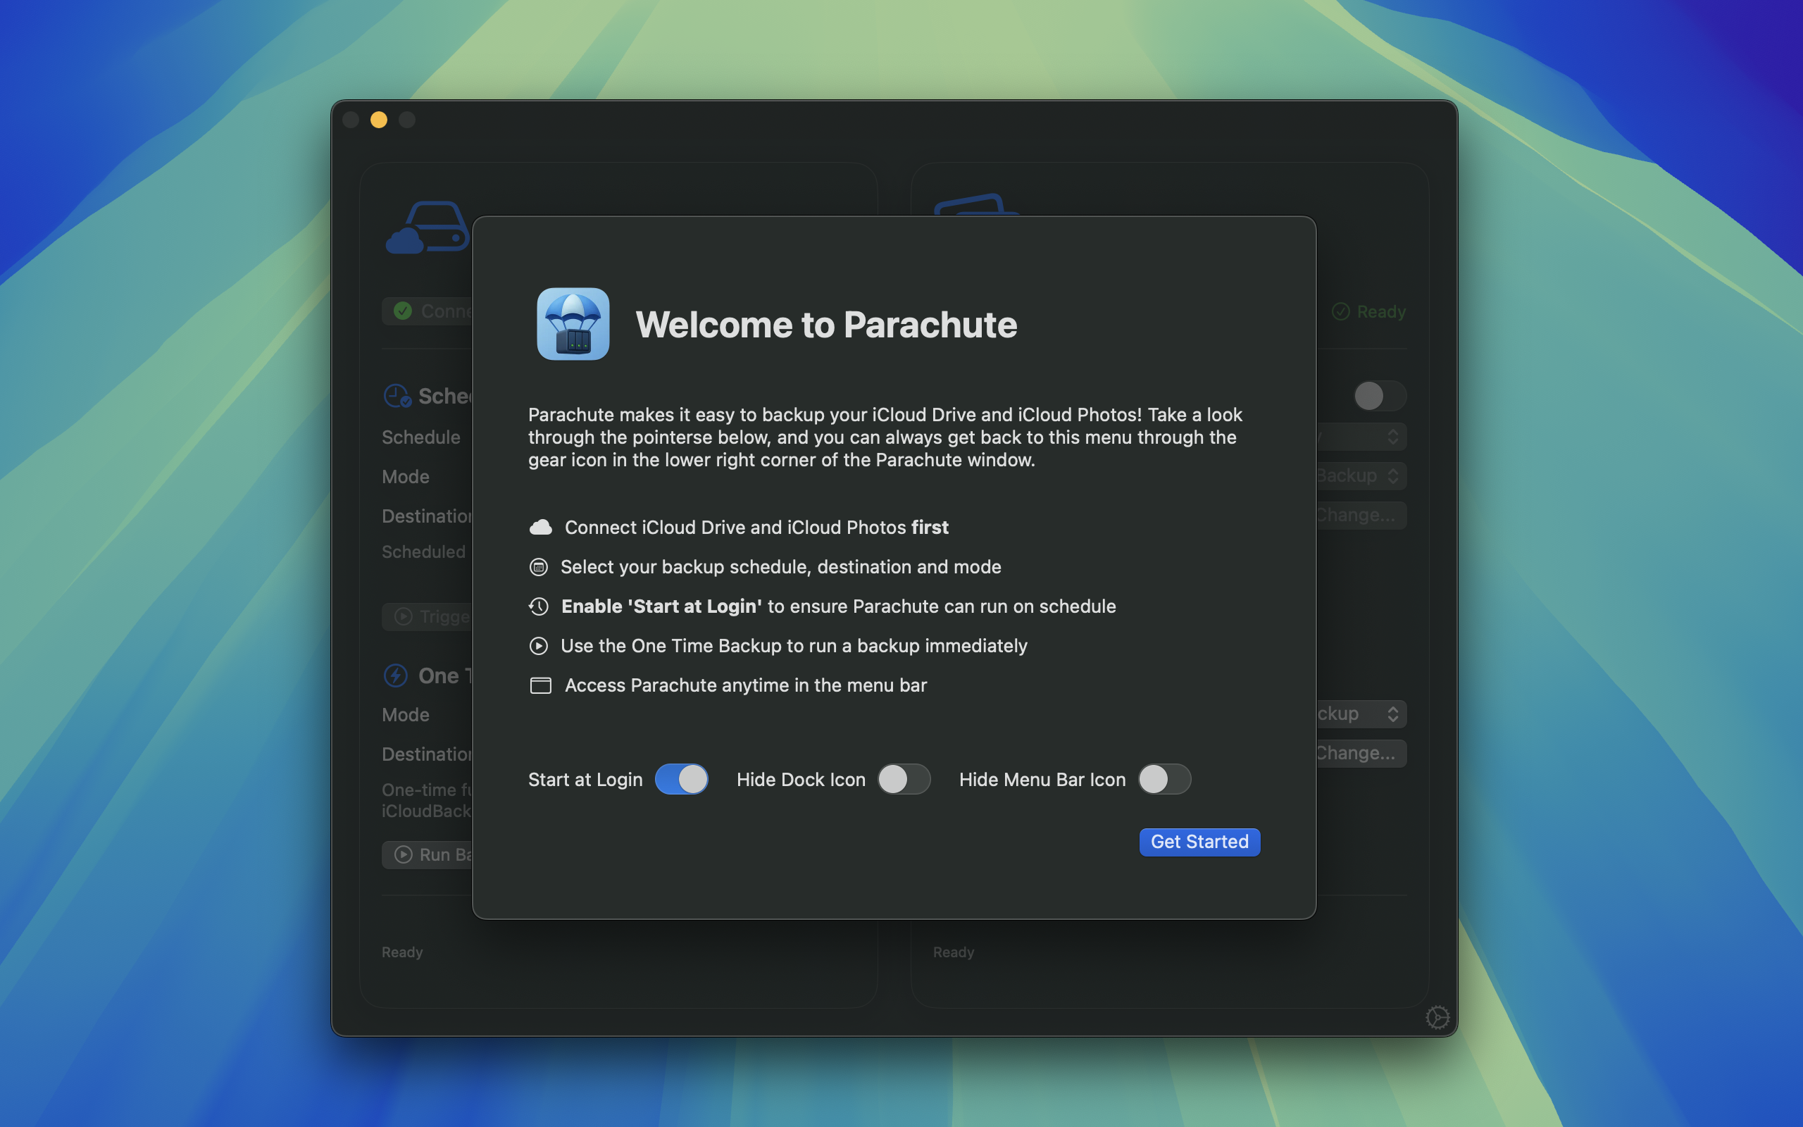Click the calendar icon next to backup schedule
1803x1127 pixels.
[538, 567]
